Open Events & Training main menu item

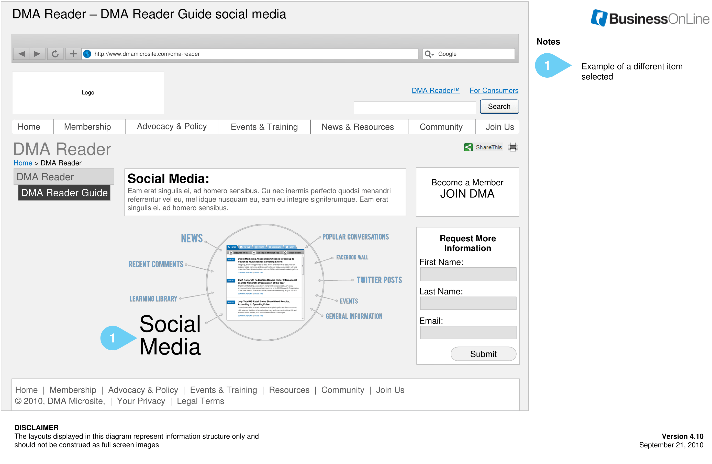[x=264, y=127]
